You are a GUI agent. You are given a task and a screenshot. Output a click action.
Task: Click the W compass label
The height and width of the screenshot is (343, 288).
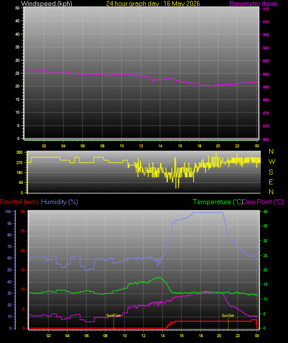(x=272, y=162)
